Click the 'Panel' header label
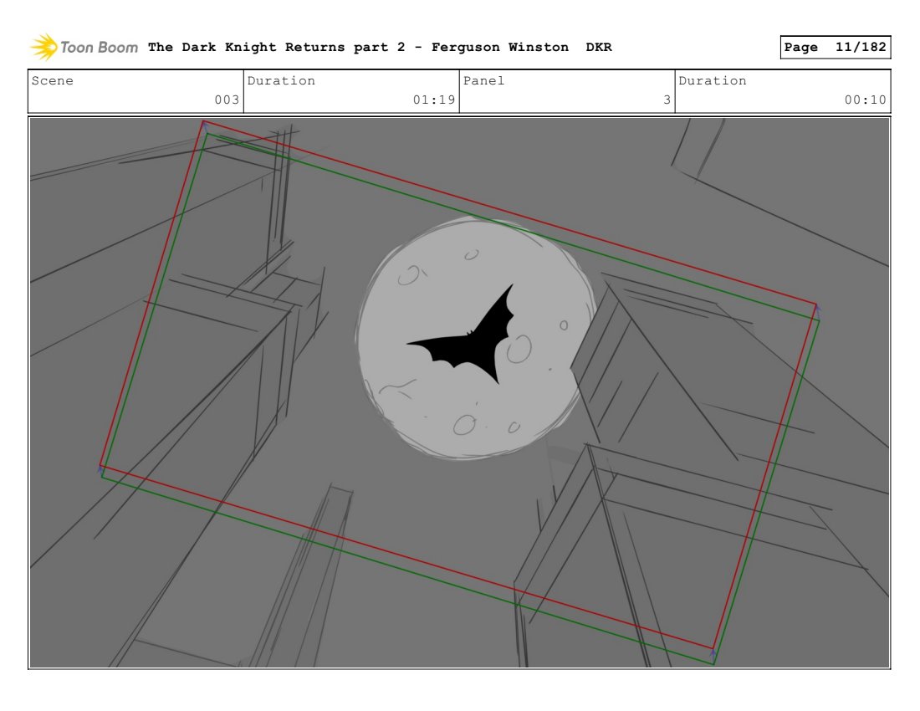Screen dimensions: 920x711 pyautogui.click(x=483, y=80)
